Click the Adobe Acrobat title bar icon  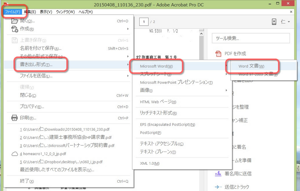coord(6,4)
